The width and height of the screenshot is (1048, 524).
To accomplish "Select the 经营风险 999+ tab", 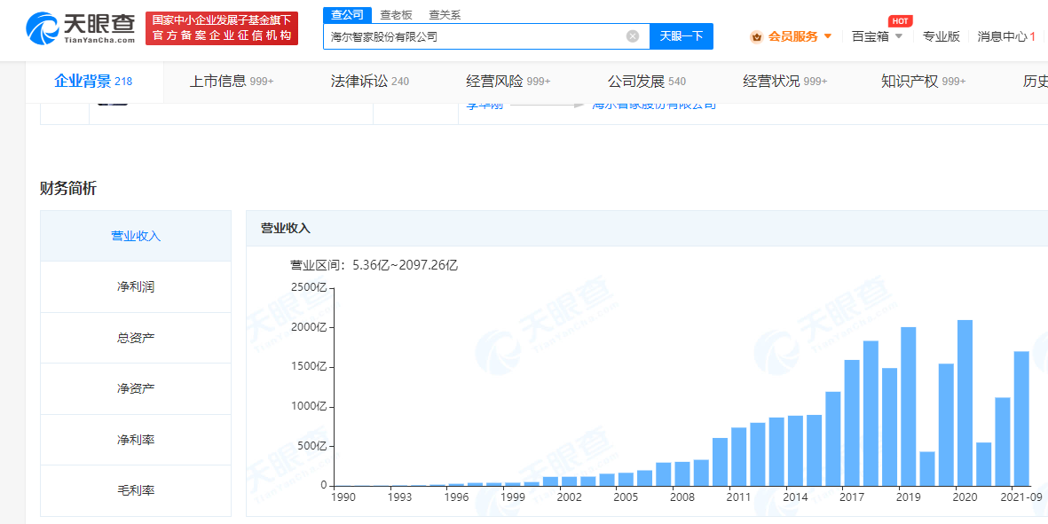I will (508, 82).
